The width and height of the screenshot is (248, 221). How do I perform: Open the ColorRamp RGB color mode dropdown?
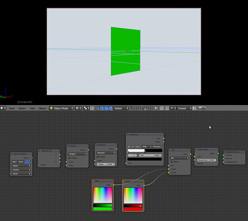click(x=147, y=147)
